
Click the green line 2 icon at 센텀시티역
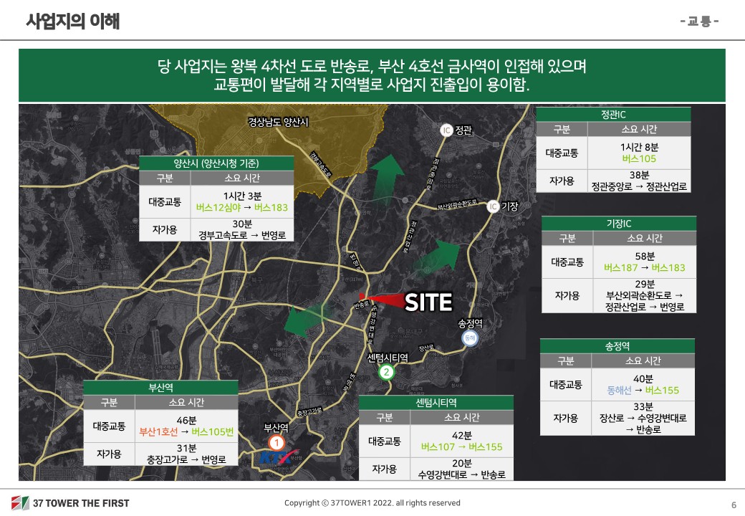386,371
